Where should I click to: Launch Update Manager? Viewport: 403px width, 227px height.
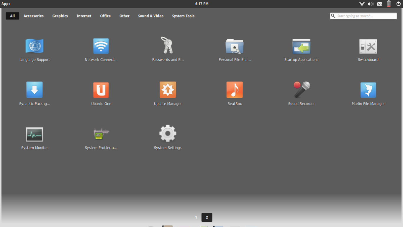coord(168,90)
